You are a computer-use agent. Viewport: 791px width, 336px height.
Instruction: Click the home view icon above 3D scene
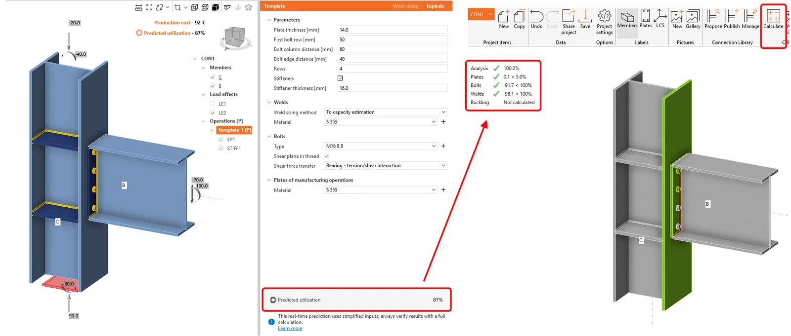tap(248, 7)
